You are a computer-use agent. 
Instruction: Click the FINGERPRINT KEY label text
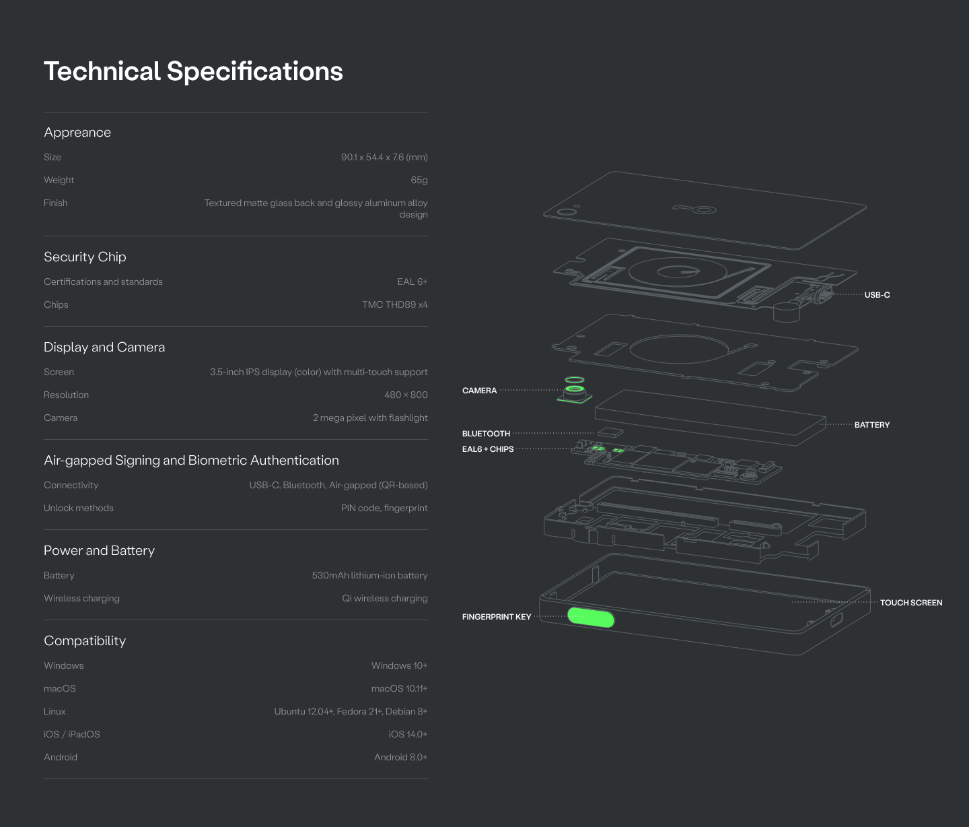pos(496,617)
